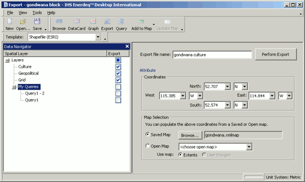Open the DataCard tool
Viewport: 305px width, 182px height.
click(x=77, y=21)
